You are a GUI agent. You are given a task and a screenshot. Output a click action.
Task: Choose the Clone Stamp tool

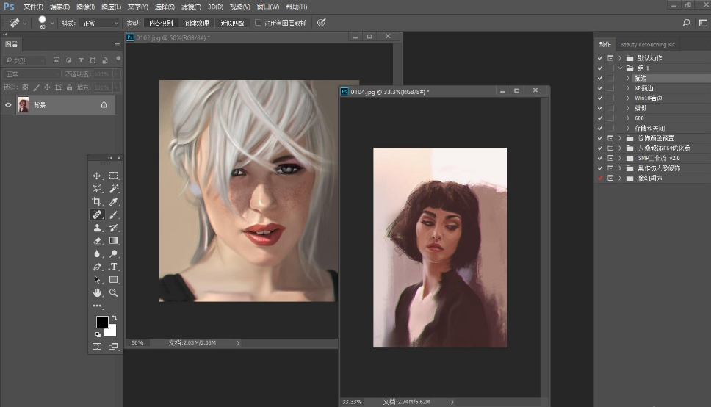tap(96, 228)
